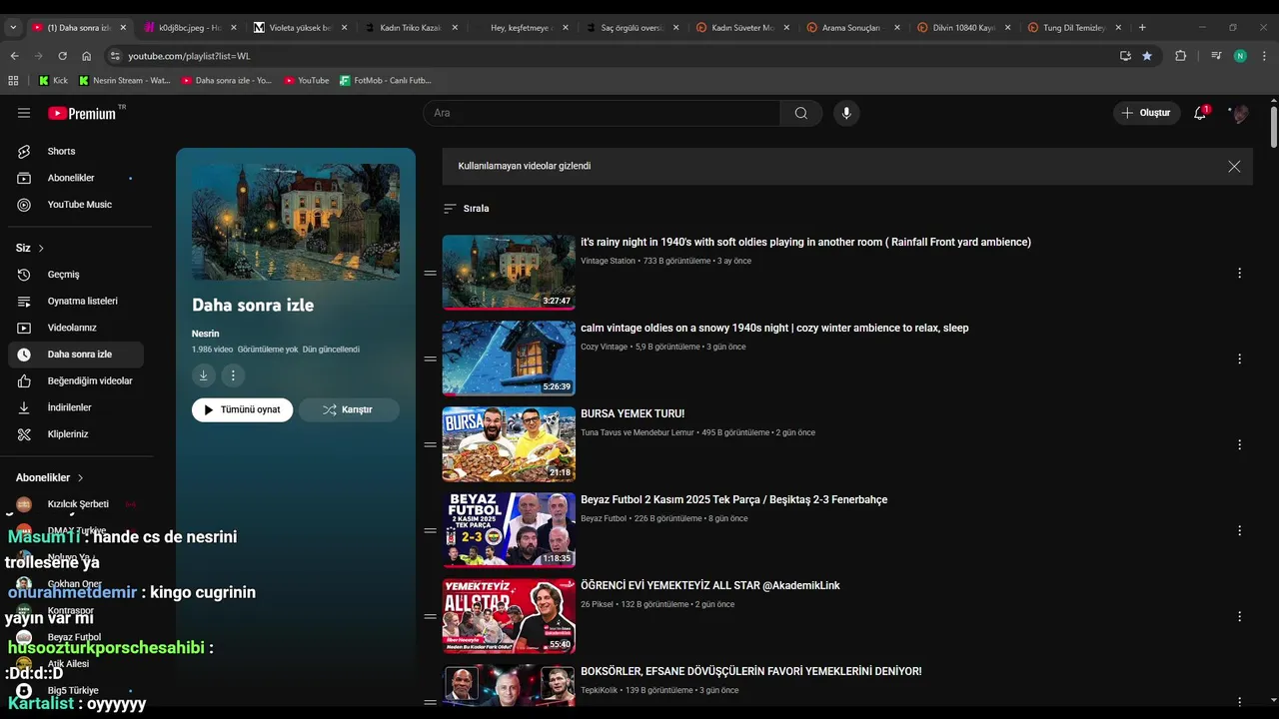Open options for the Beyaz Futbol video
This screenshot has height=719, width=1279.
1239,530
